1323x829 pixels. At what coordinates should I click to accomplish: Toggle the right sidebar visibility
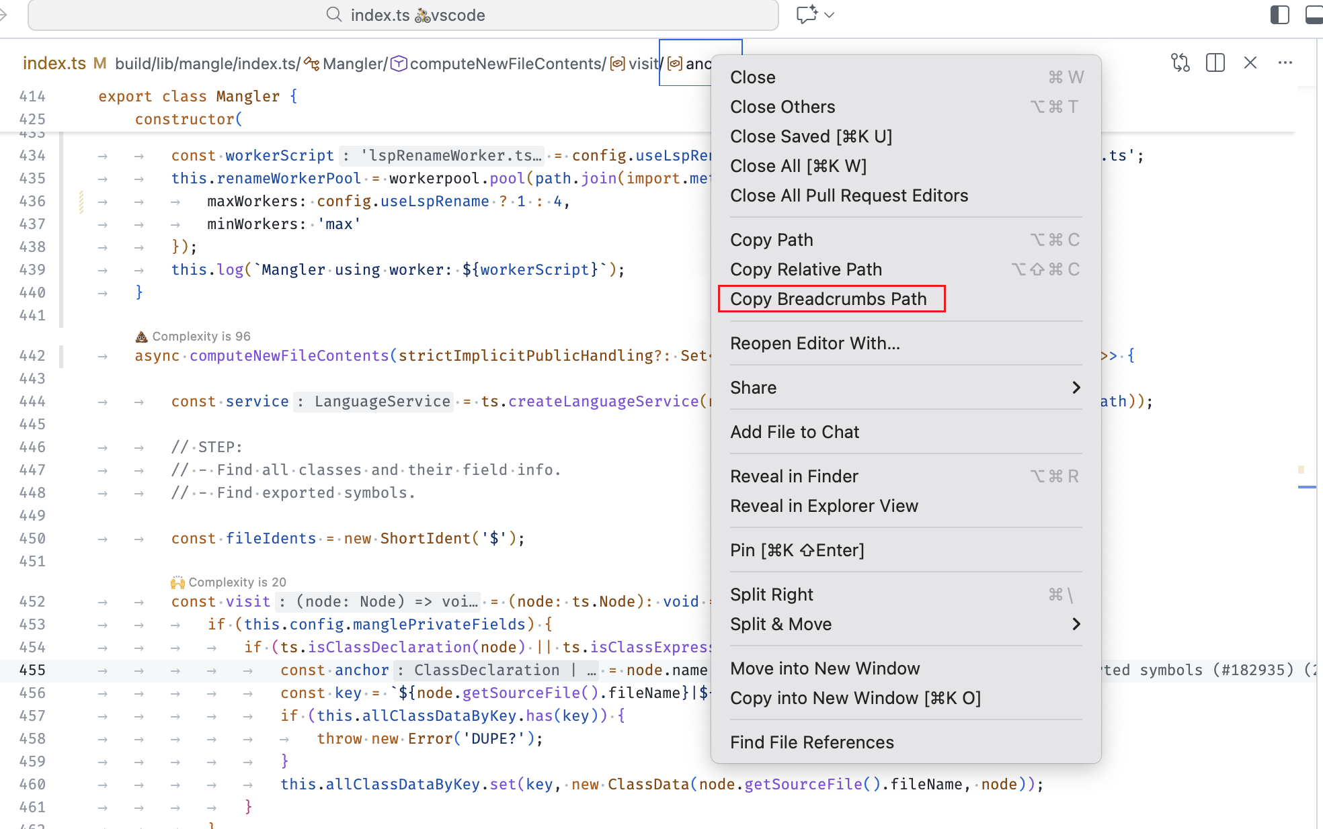(x=1279, y=14)
